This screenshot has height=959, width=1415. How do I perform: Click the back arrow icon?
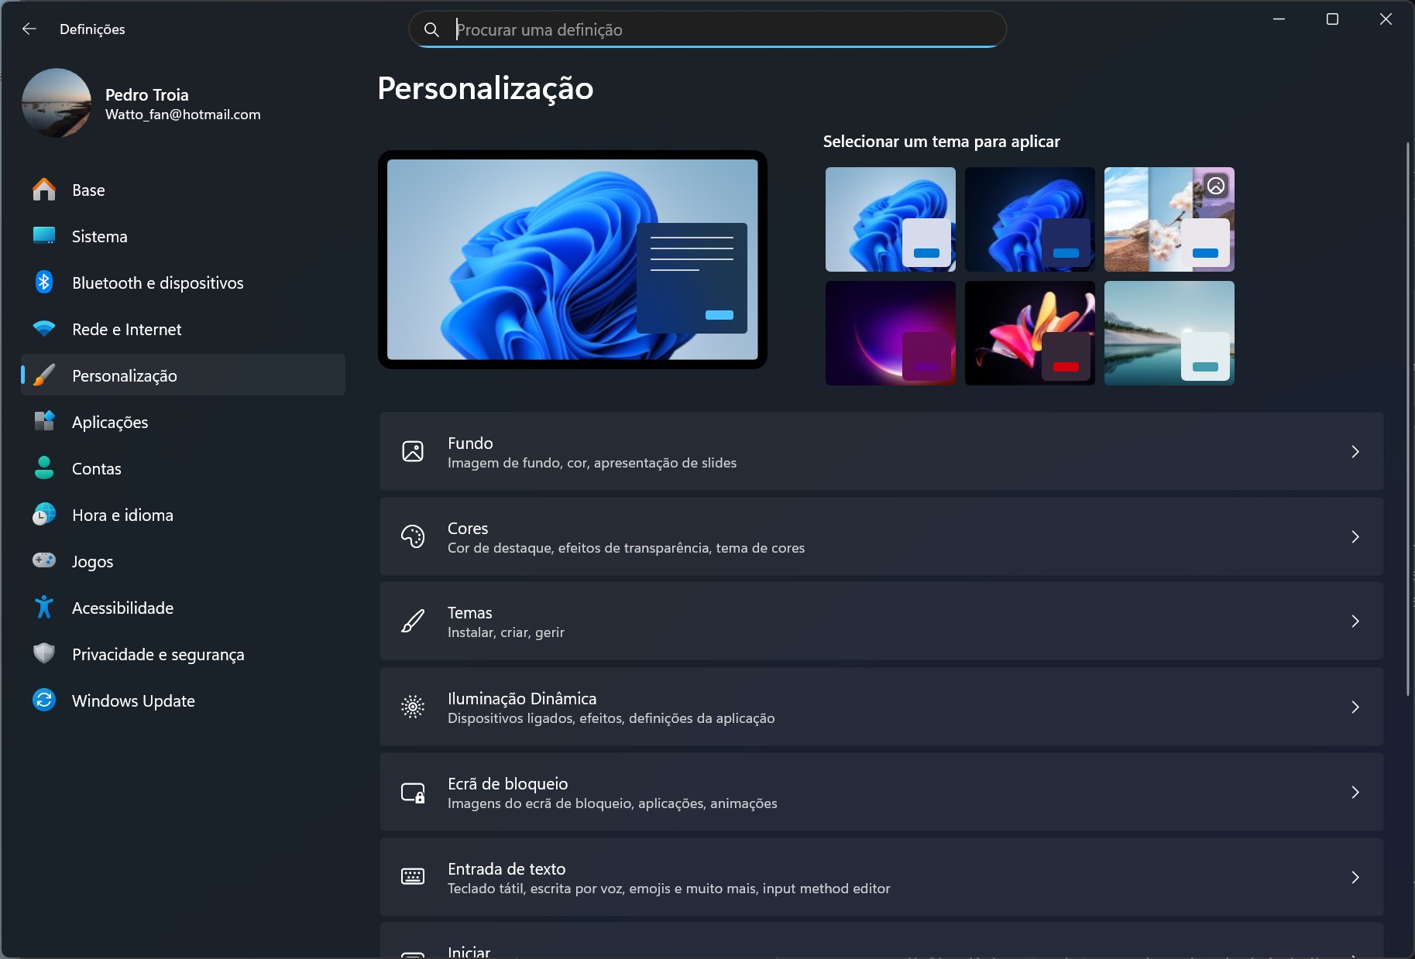(x=29, y=29)
